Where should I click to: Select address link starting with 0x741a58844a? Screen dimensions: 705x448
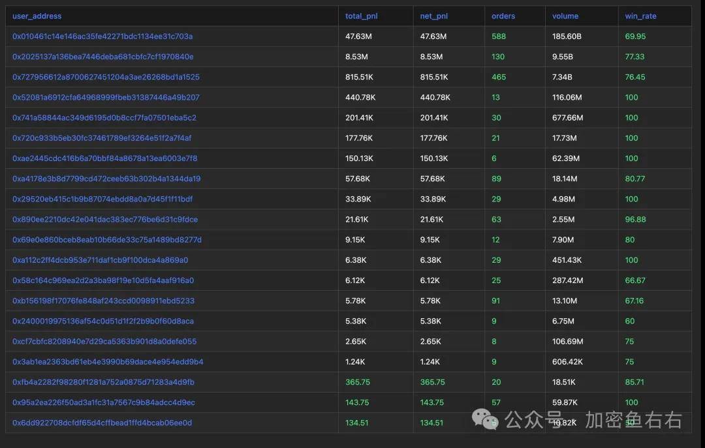pyautogui.click(x=104, y=118)
